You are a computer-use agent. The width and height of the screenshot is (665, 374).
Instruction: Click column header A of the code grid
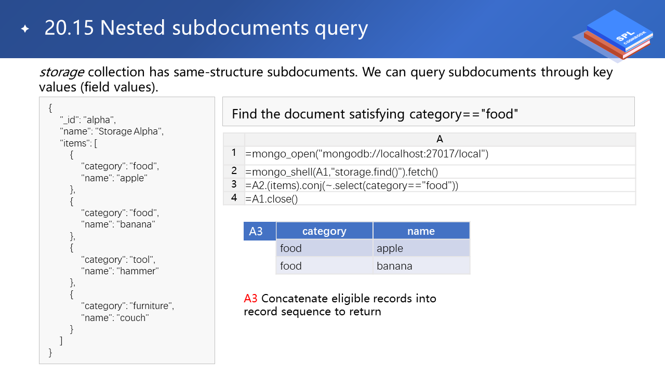pyautogui.click(x=440, y=139)
